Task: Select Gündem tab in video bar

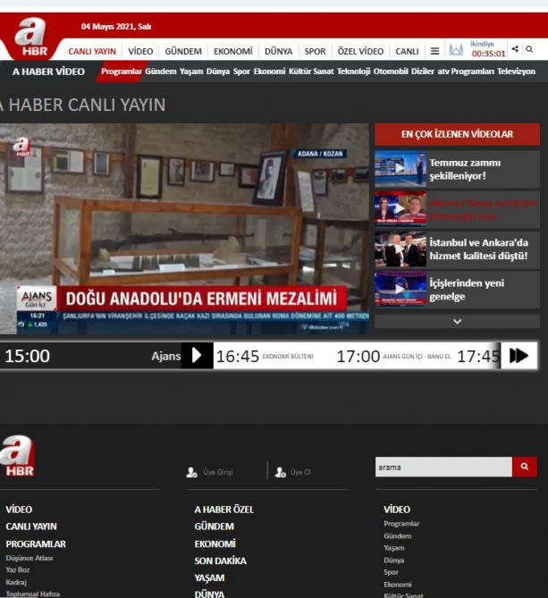Action: click(x=161, y=72)
